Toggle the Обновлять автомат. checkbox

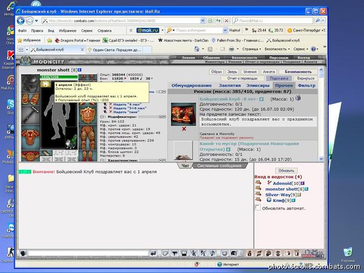click(x=258, y=207)
